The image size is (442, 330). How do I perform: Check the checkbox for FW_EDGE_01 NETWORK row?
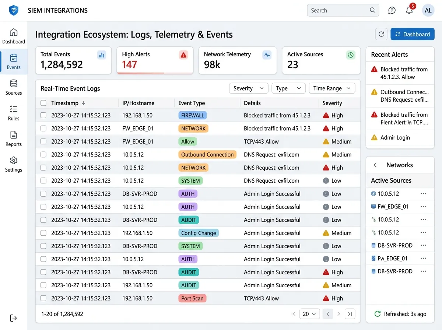coord(43,129)
